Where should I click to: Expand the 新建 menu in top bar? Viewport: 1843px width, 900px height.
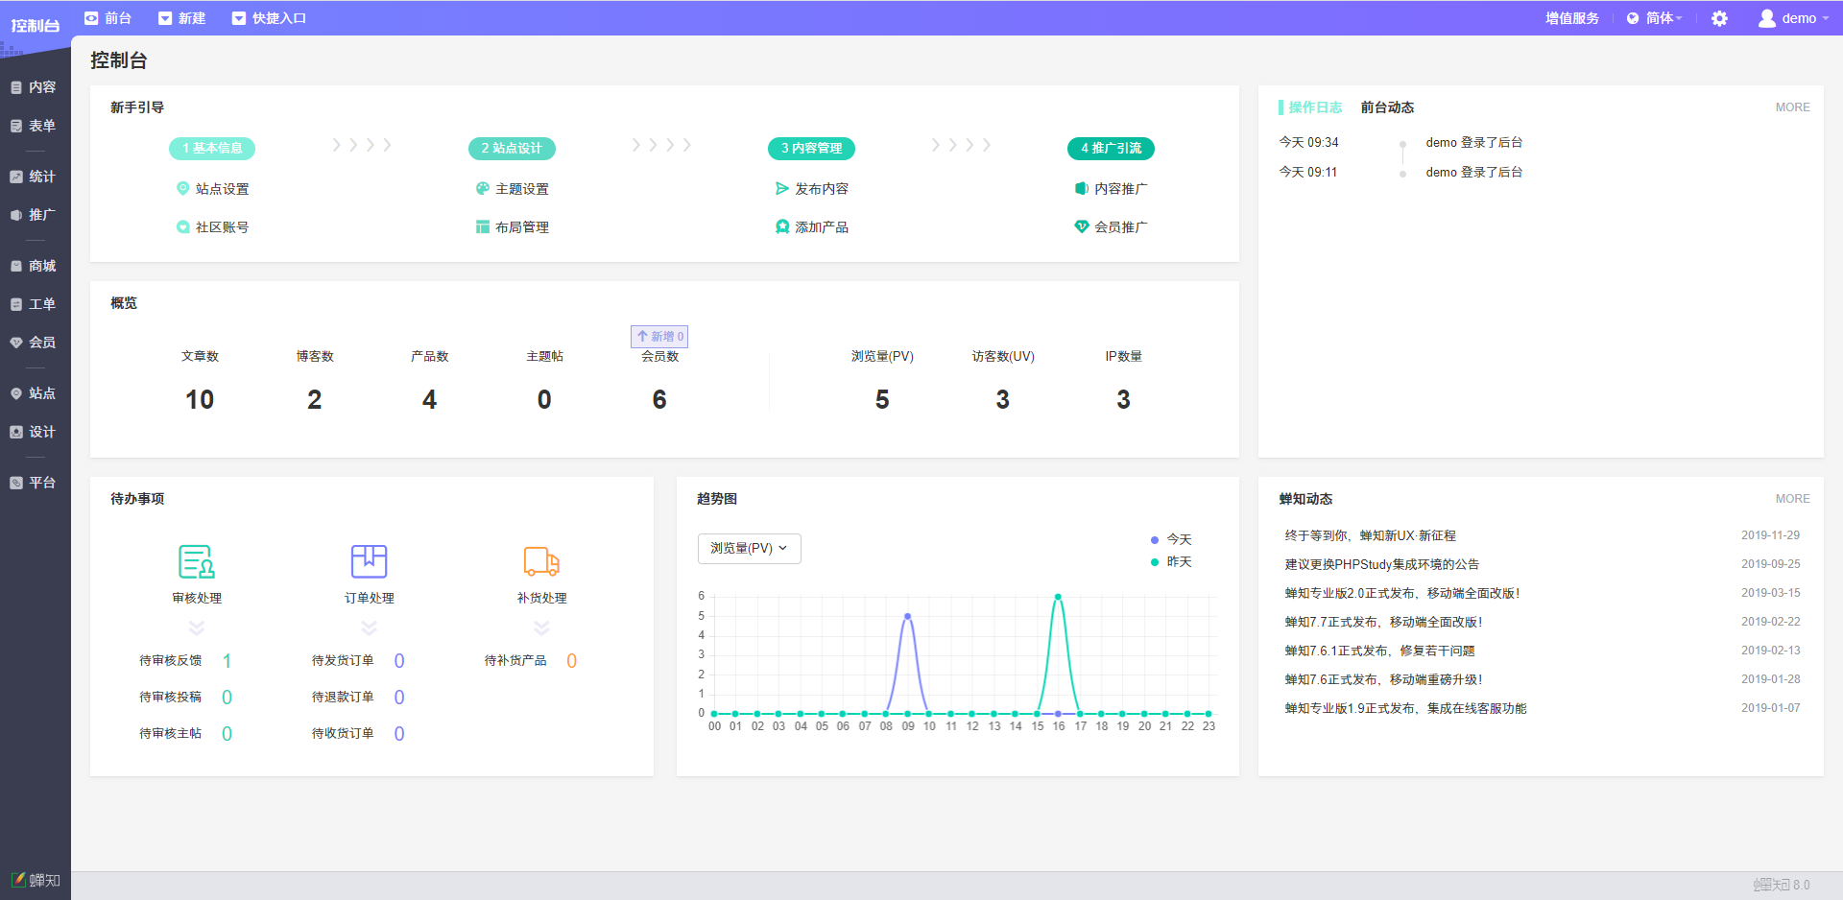(182, 18)
